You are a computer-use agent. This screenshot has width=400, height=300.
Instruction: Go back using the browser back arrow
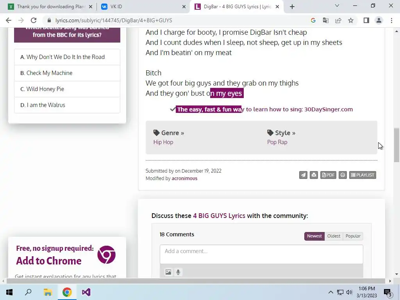9,20
